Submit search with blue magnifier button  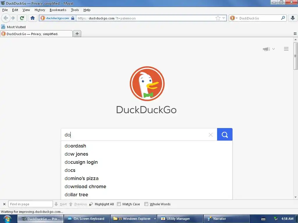(225, 134)
